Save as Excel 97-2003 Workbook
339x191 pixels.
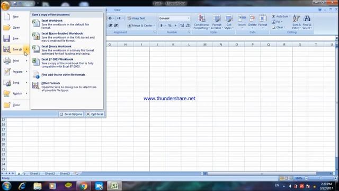67,63
